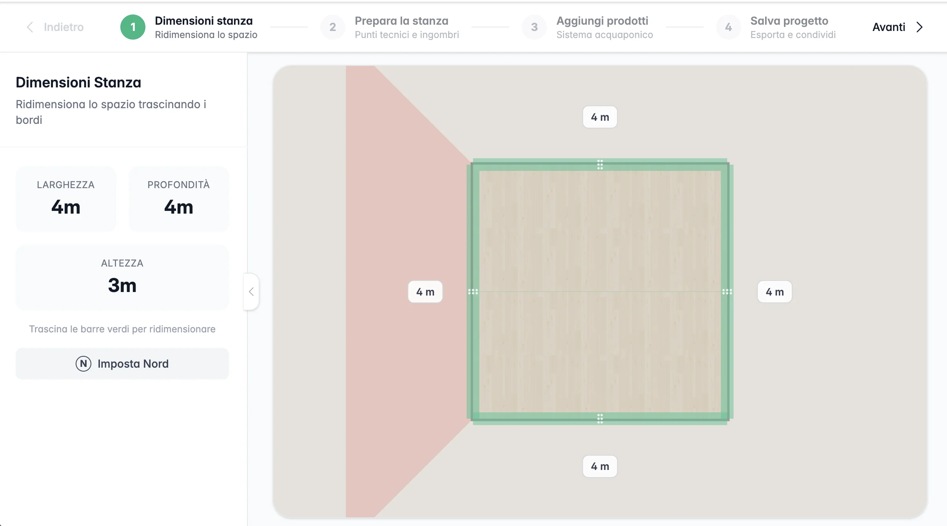Click the left wall drag handle
947x526 pixels.
[473, 292]
